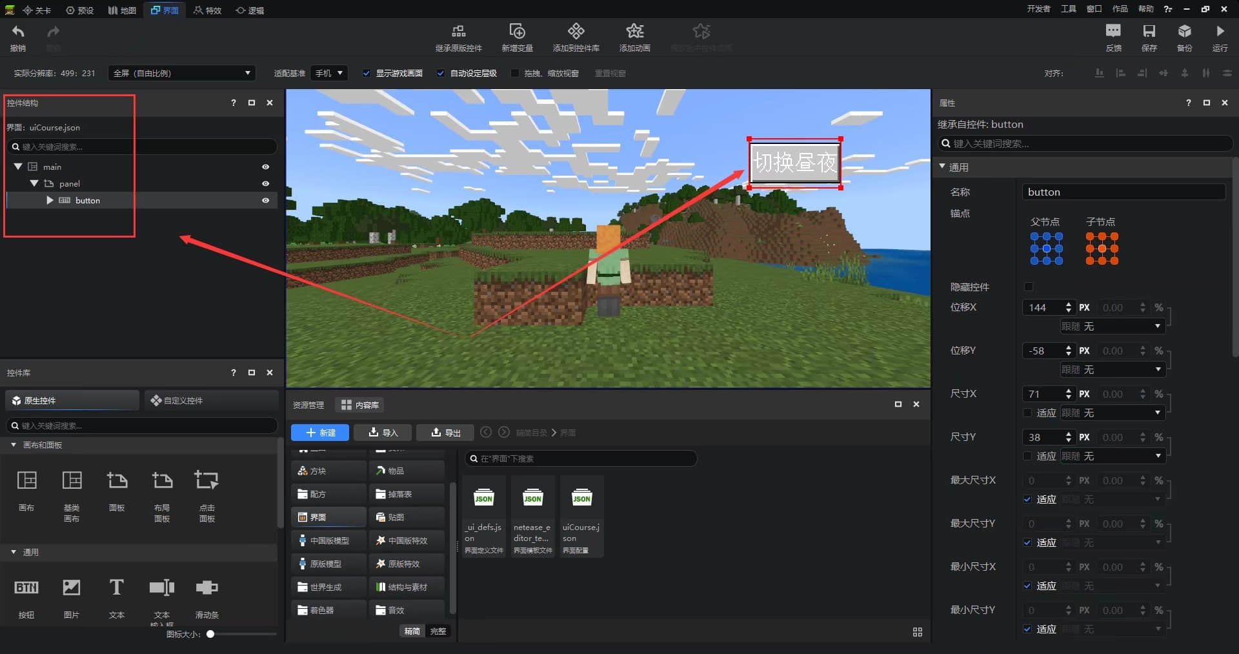Image resolution: width=1239 pixels, height=654 pixels.
Task: Select the 滑动条 slider control icon
Action: pos(206,588)
